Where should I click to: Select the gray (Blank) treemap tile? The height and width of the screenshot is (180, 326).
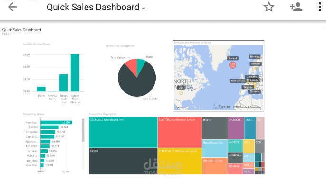tap(215, 128)
